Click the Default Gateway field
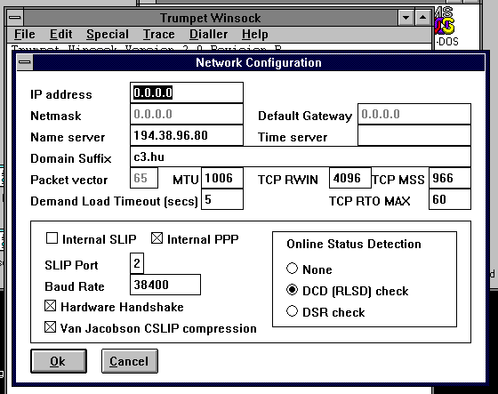Viewport: 498px width, 394px height. pos(414,114)
